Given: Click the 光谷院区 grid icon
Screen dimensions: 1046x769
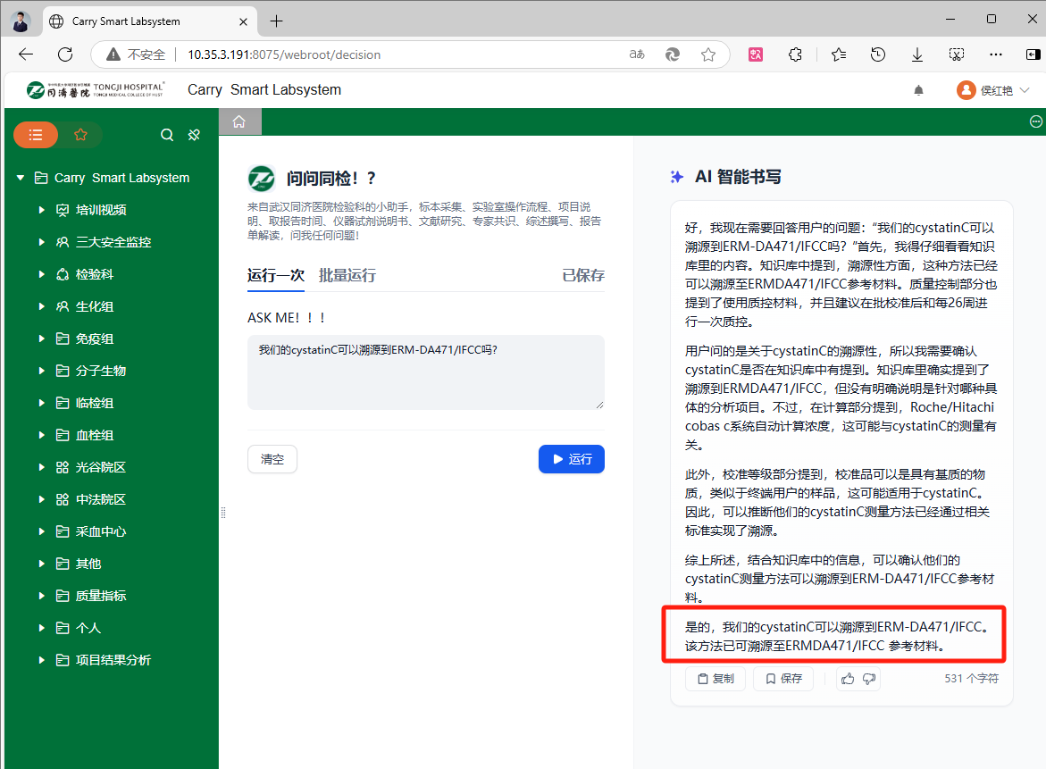Looking at the screenshot, I should point(62,467).
